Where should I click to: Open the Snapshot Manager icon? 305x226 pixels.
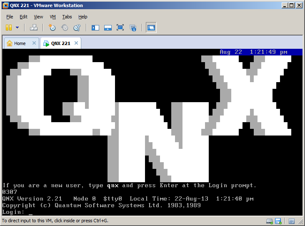(x=77, y=28)
